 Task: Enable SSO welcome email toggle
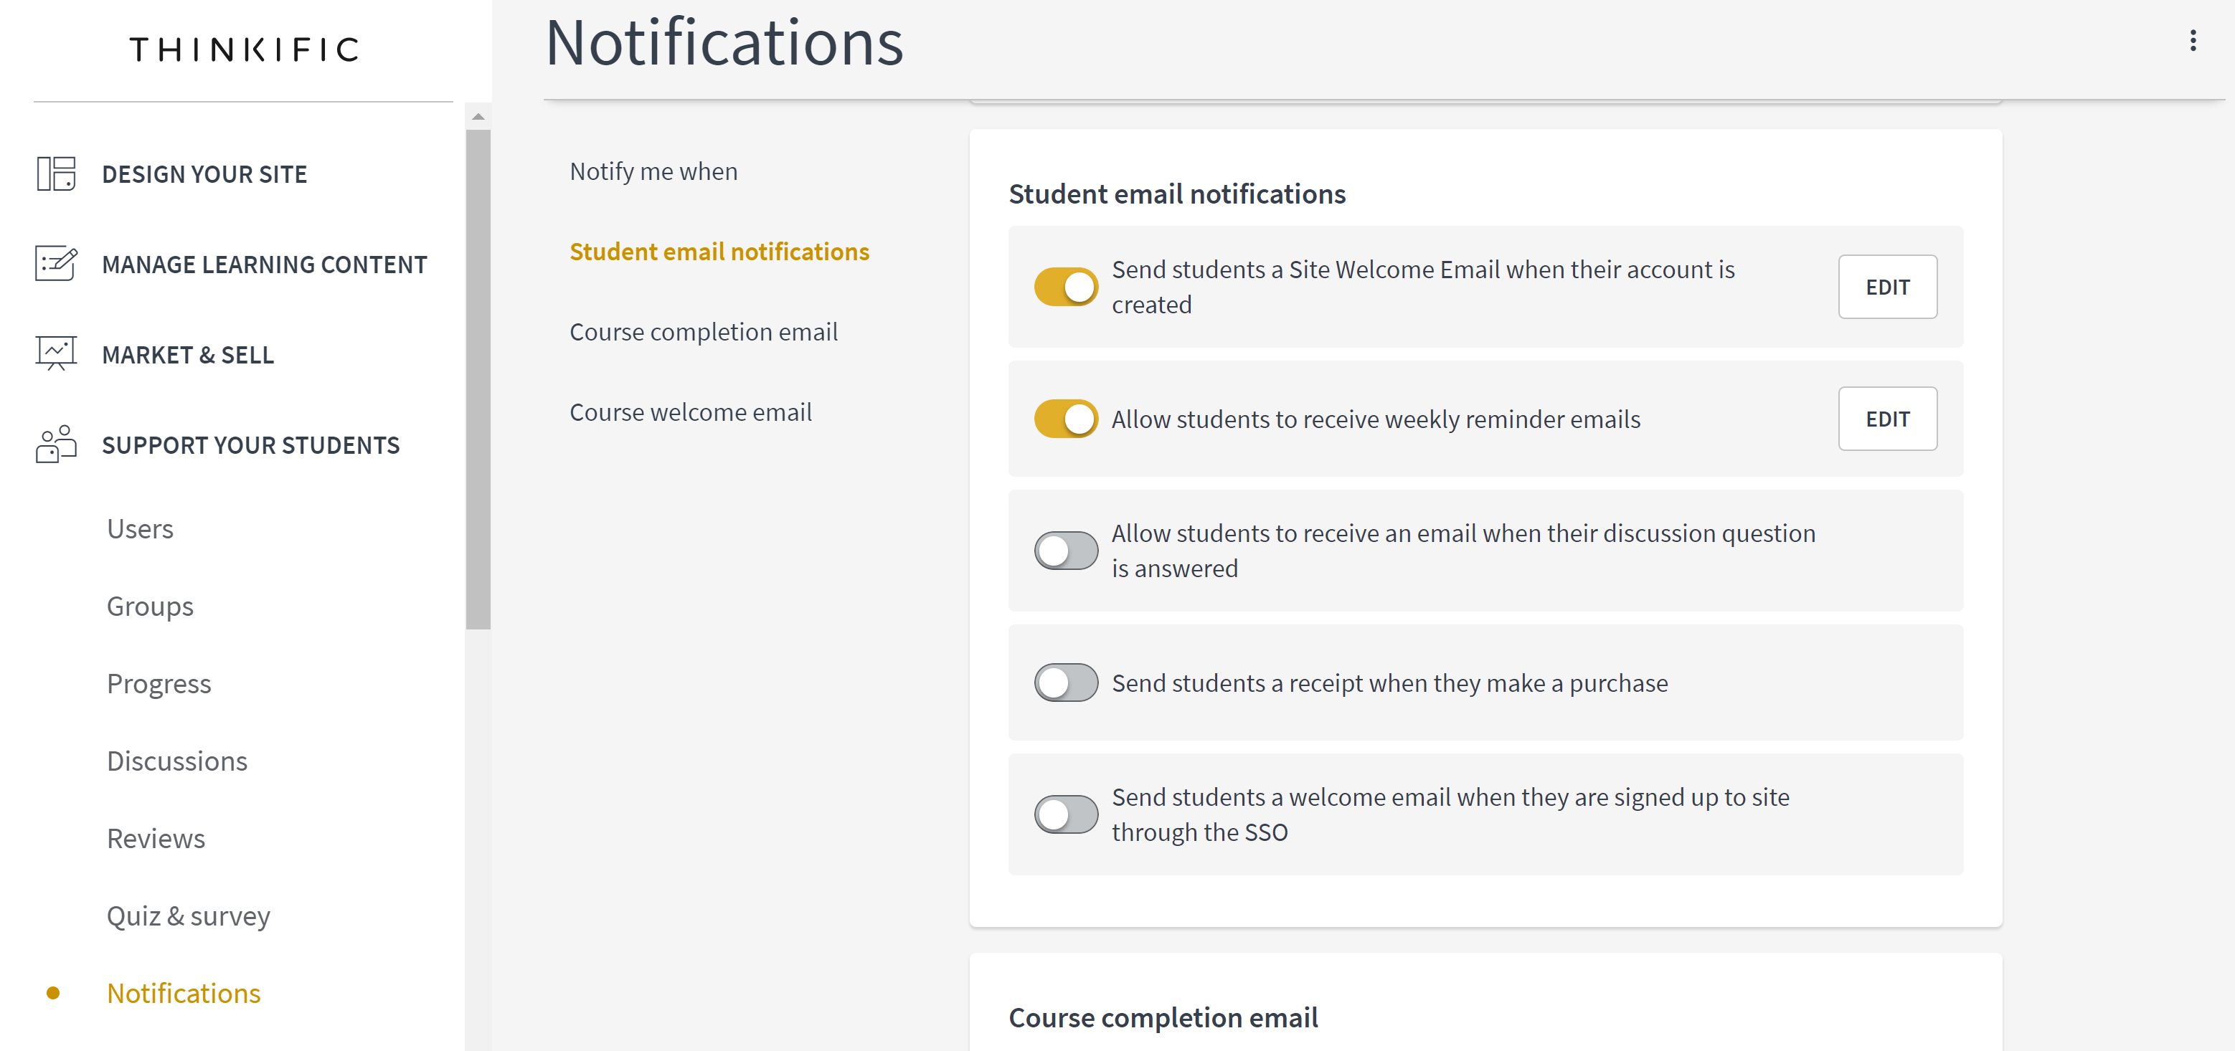click(x=1065, y=814)
